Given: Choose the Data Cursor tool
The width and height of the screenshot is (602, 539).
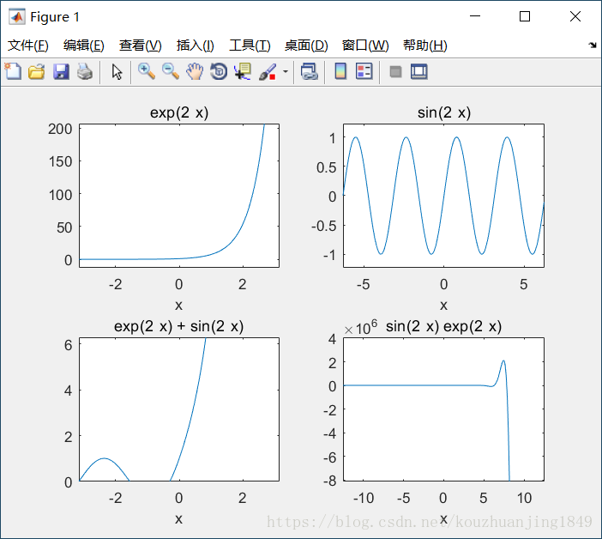Looking at the screenshot, I should pos(243,72).
